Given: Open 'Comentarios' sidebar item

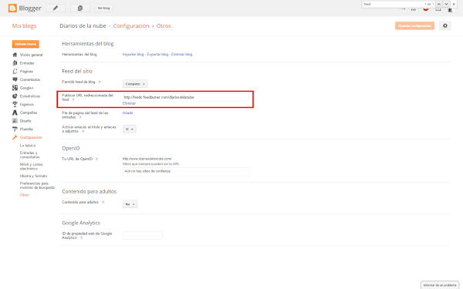Looking at the screenshot, I should pos(30,79).
